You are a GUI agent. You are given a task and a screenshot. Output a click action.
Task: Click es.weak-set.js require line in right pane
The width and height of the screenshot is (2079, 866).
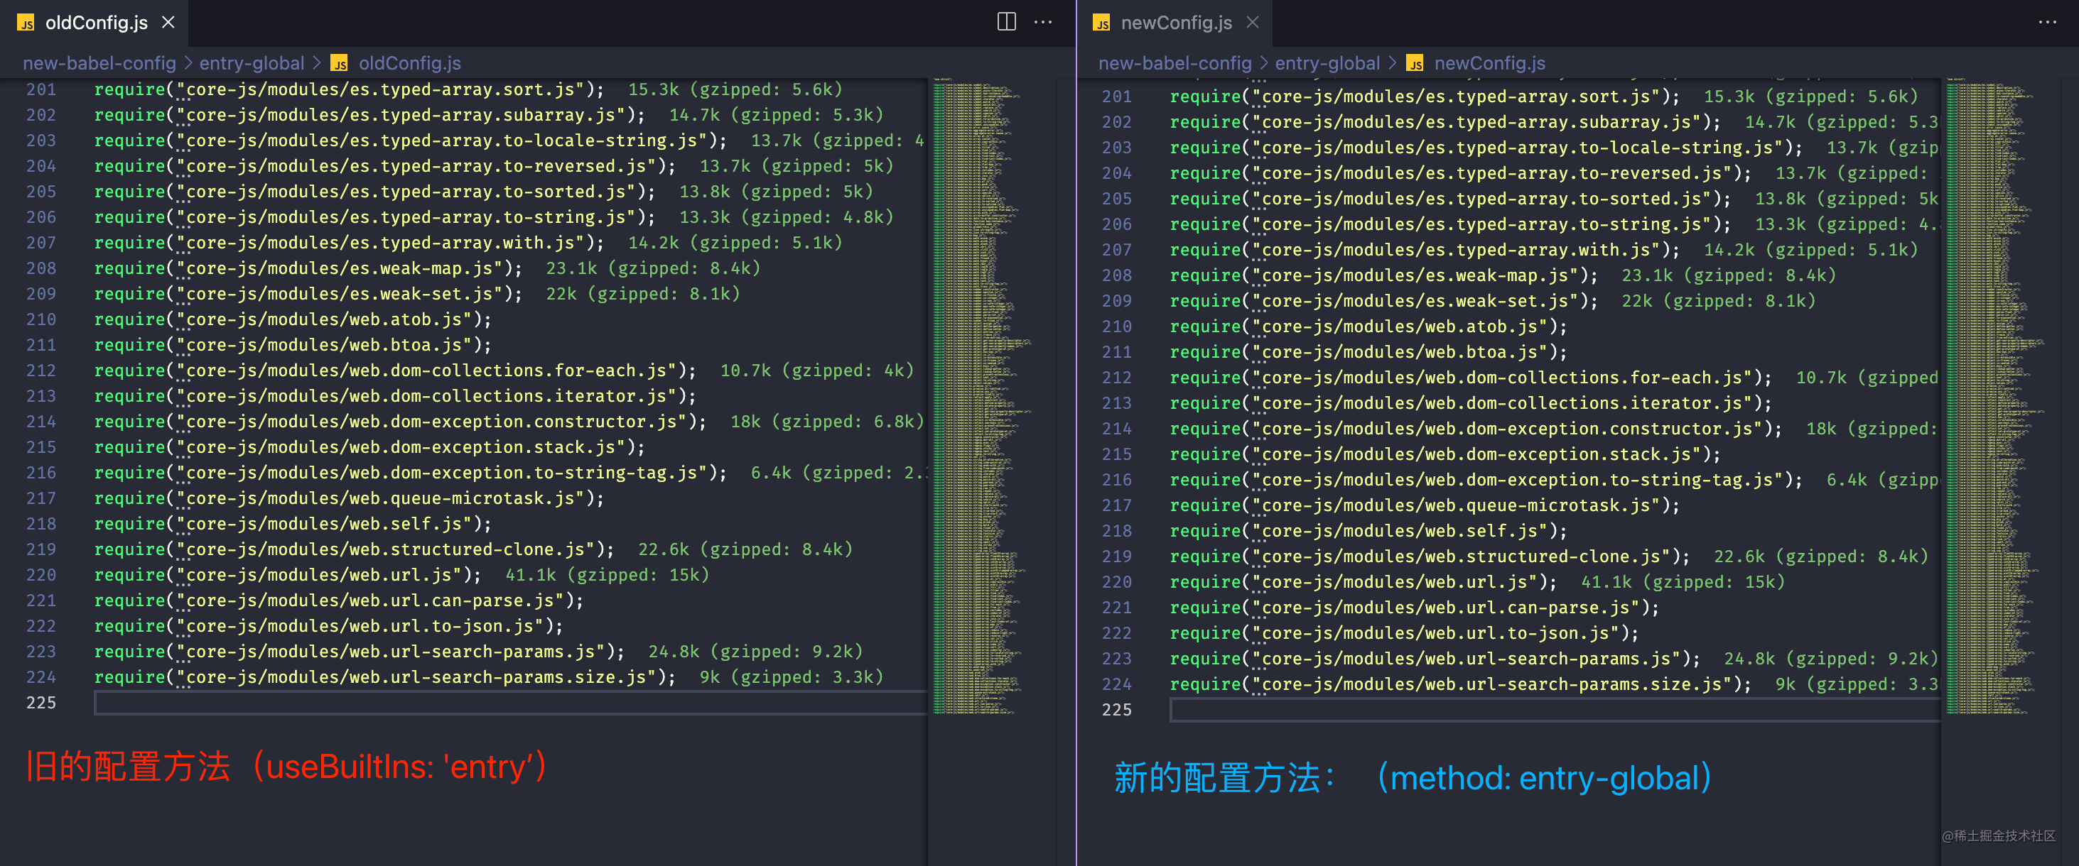pos(1384,301)
